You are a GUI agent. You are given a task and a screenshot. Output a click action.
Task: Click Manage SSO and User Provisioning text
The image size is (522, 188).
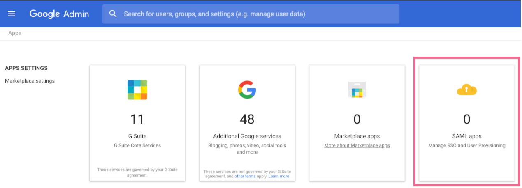click(x=467, y=146)
